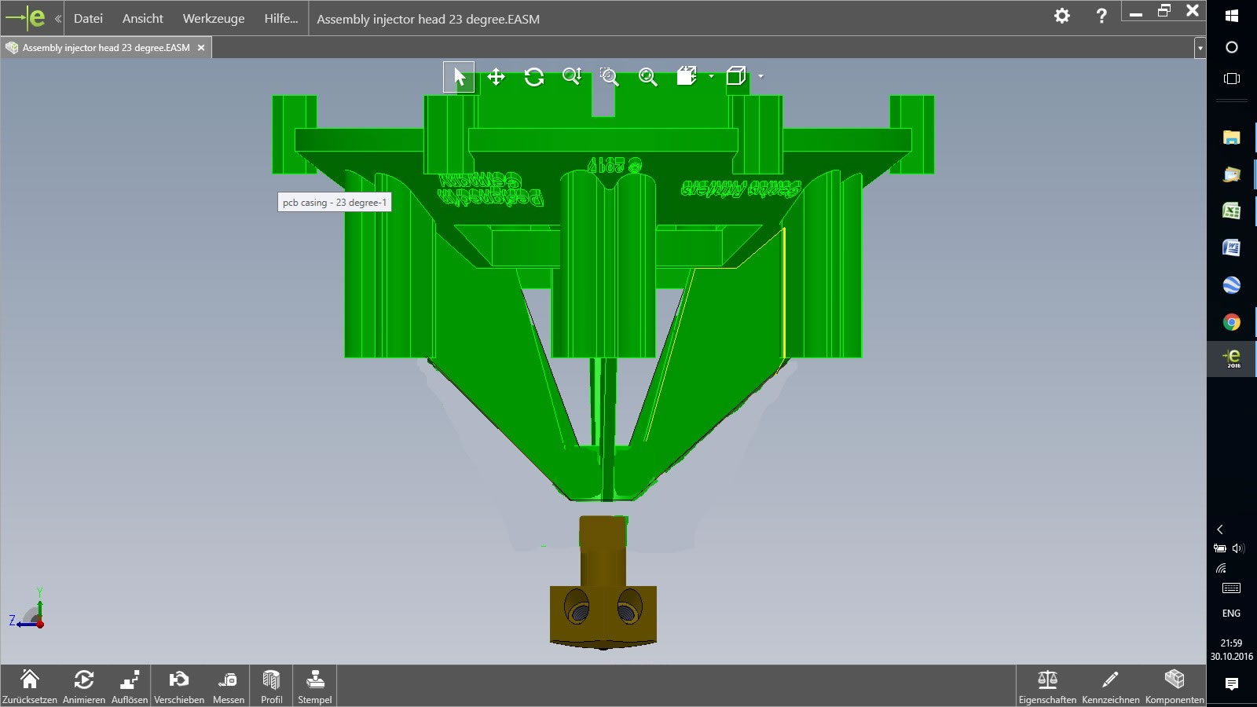Image resolution: width=1257 pixels, height=707 pixels.
Task: Expand the display style cube dropdown arrow
Action: coord(760,76)
